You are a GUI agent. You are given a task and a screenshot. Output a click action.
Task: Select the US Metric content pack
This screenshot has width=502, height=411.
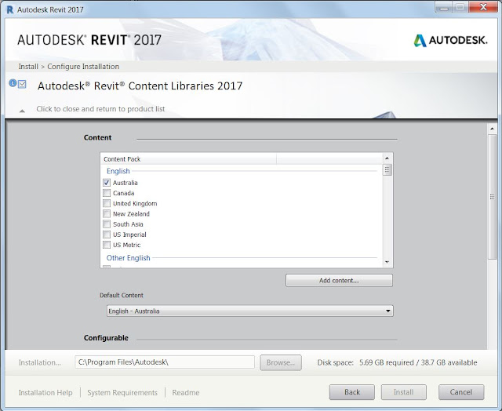coord(107,245)
